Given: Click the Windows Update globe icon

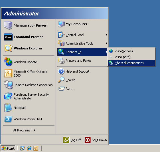Looking at the screenshot, I should [8, 62].
